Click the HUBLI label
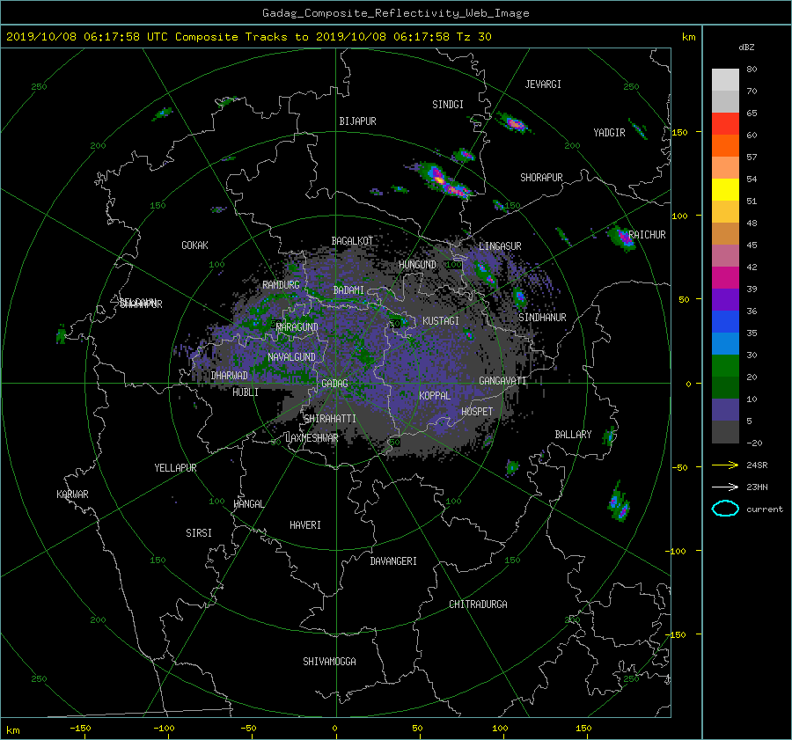Image resolution: width=792 pixels, height=740 pixels. pyautogui.click(x=246, y=392)
